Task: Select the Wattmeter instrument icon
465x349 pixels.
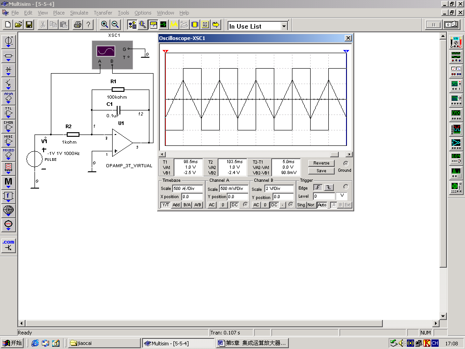Action: [x=456, y=71]
